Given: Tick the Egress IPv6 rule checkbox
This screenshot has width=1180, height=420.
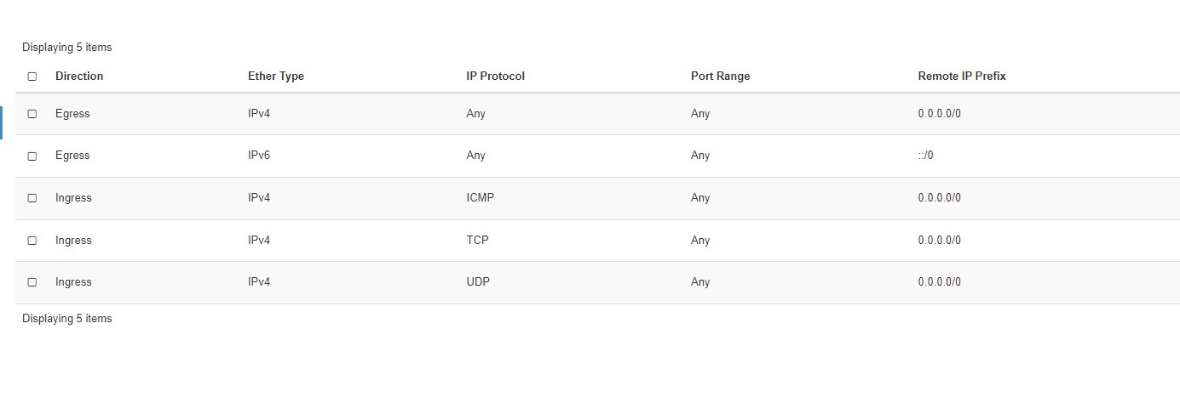Looking at the screenshot, I should (32, 156).
